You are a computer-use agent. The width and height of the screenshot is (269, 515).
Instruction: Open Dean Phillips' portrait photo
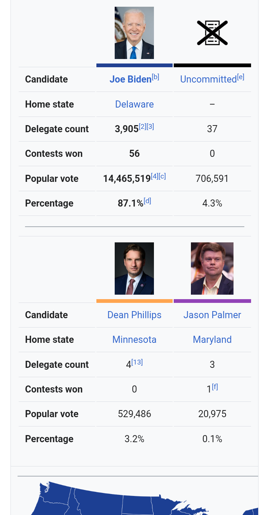tap(134, 269)
